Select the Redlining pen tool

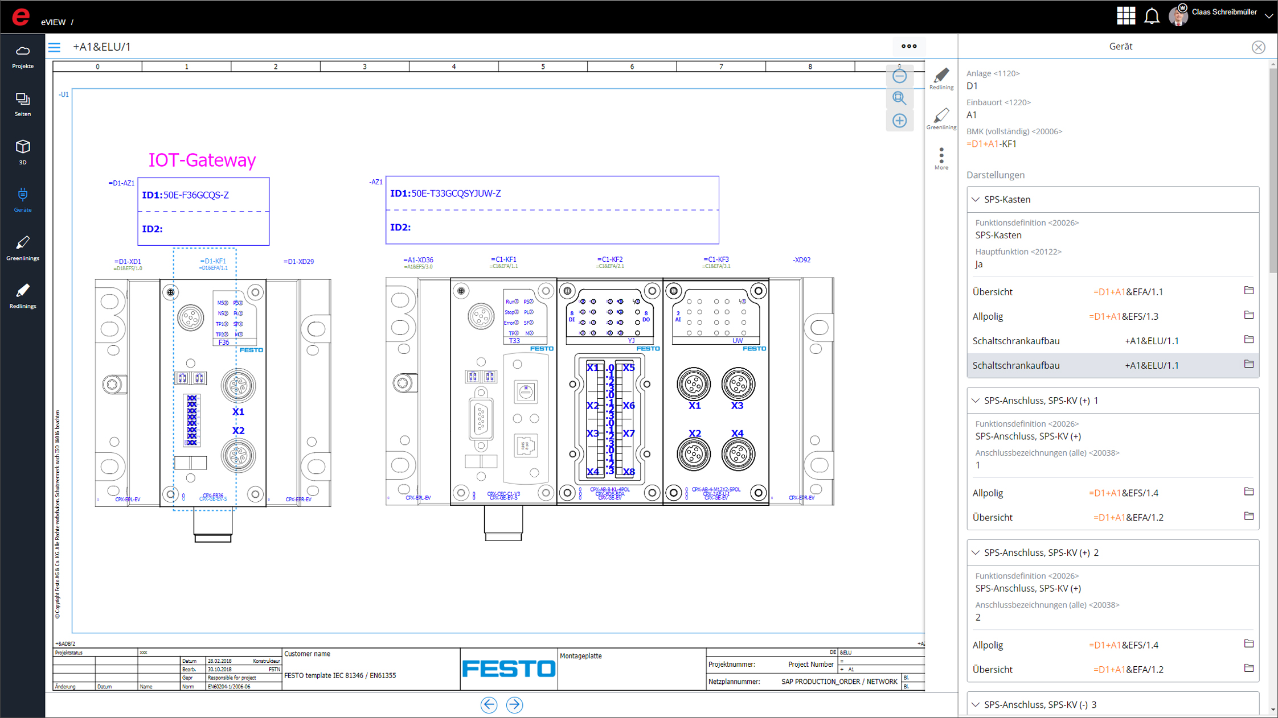941,79
